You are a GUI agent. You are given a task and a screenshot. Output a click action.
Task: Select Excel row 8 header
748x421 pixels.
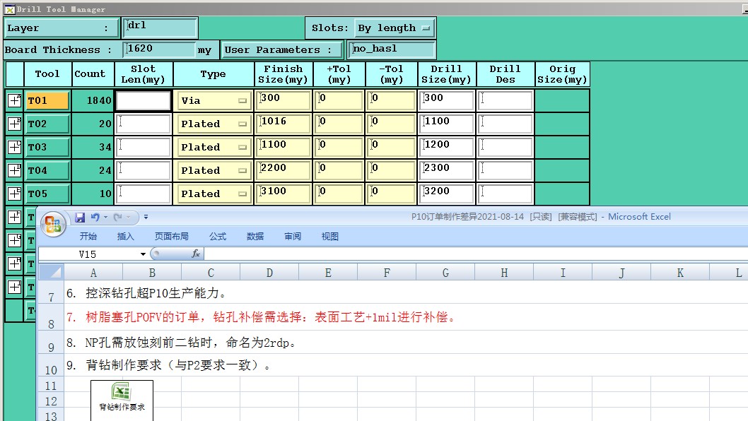click(x=51, y=318)
